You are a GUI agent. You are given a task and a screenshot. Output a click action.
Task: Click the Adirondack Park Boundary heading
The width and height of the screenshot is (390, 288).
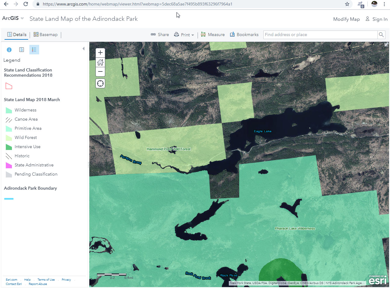30,188
